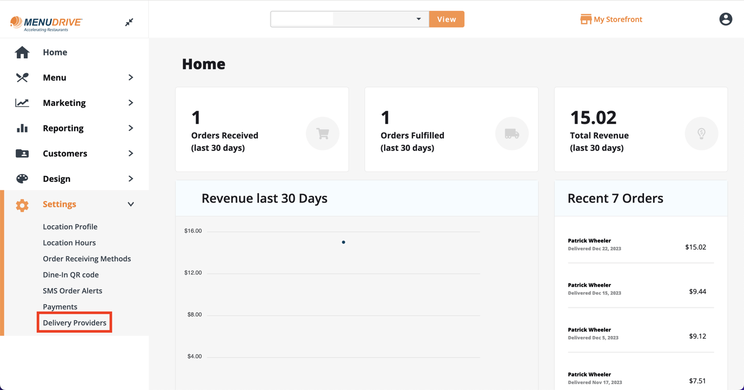This screenshot has height=390, width=744.
Task: Select the Reporting bar-chart icon
Action: click(22, 128)
